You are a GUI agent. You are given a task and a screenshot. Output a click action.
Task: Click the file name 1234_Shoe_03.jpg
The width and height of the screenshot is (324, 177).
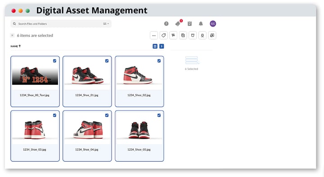point(35,150)
